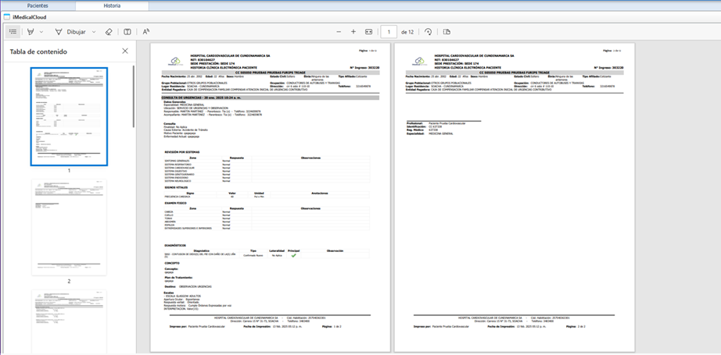Click the page number input field
Image resolution: width=721 pixels, height=355 pixels.
point(389,32)
